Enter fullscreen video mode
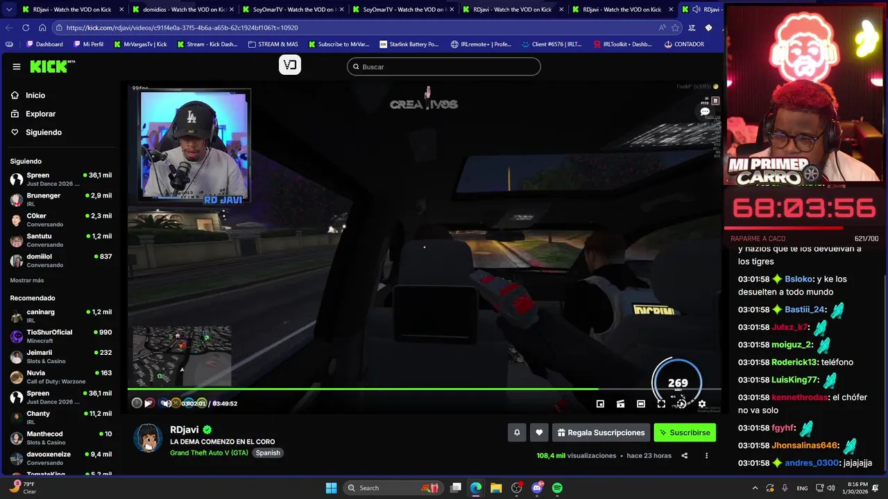Screen dimensions: 888x499 coord(661,404)
